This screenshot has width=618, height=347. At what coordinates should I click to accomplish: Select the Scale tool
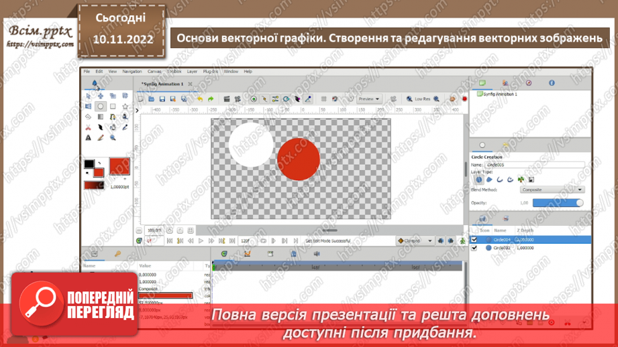pyautogui.click(x=113, y=96)
